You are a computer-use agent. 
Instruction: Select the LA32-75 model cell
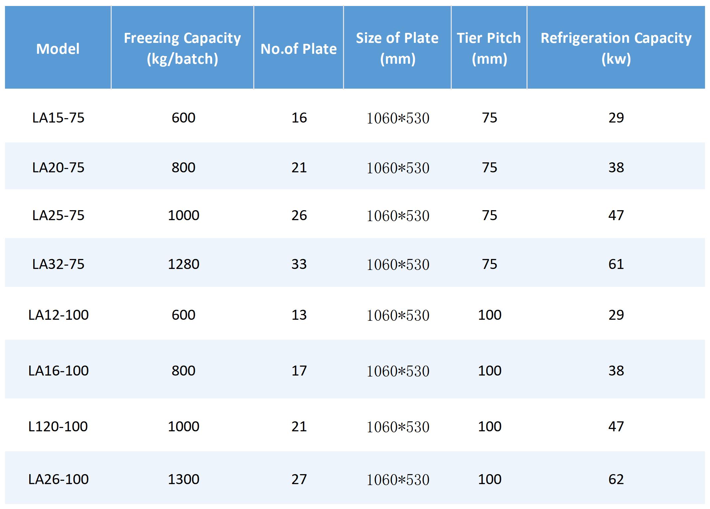[58, 264]
